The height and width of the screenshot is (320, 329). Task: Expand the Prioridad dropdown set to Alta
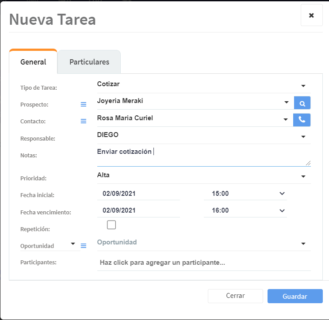coord(303,177)
